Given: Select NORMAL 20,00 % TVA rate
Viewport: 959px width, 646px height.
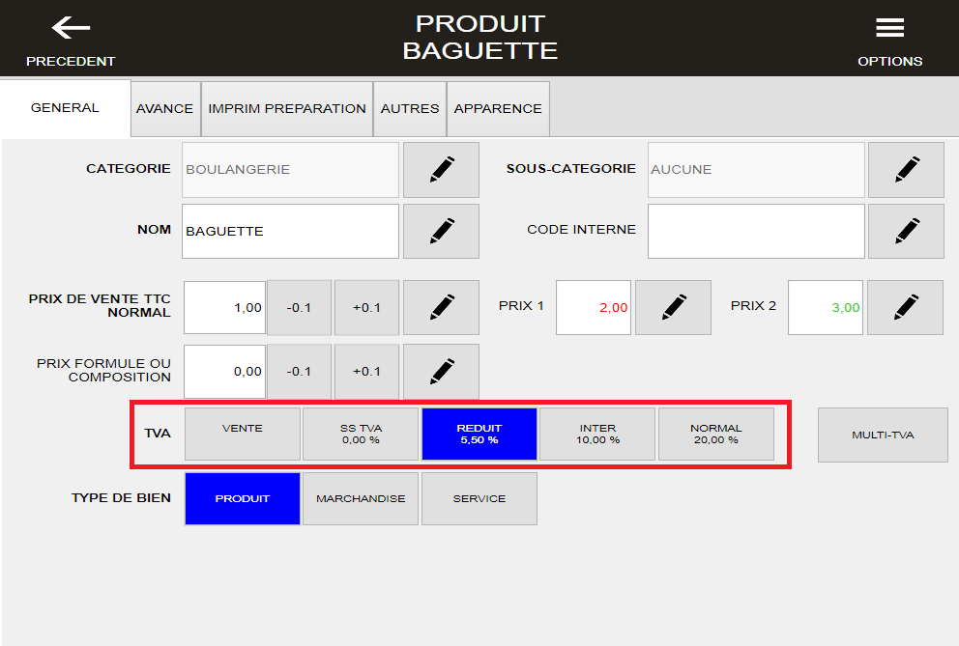Looking at the screenshot, I should click(x=716, y=434).
